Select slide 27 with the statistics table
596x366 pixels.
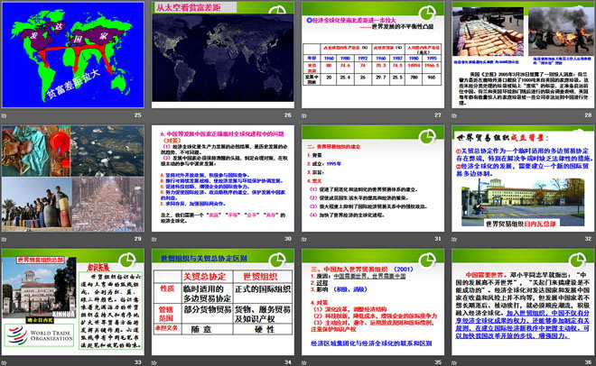tap(373, 55)
